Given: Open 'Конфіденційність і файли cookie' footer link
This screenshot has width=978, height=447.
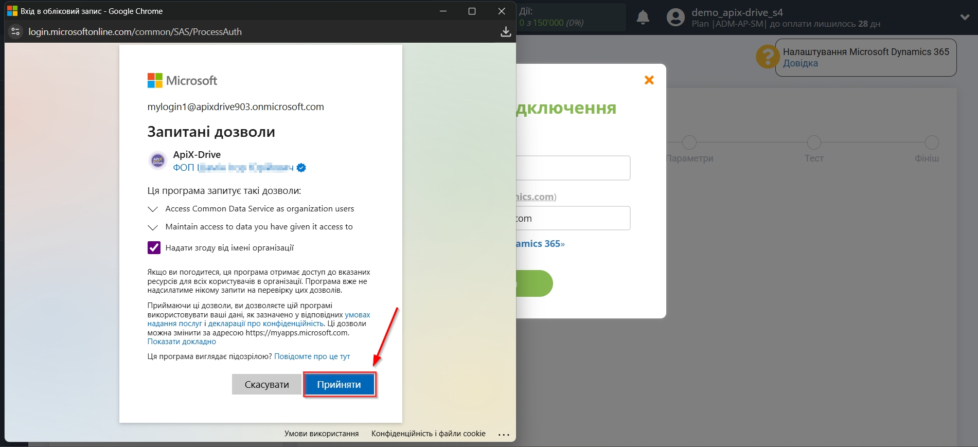Looking at the screenshot, I should click(x=429, y=434).
